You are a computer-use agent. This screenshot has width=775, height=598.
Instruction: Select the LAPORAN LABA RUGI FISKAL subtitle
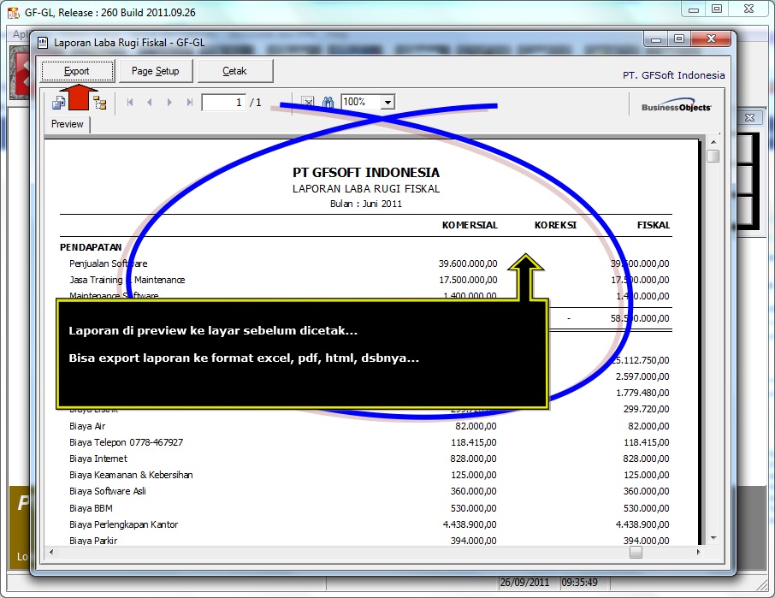[366, 189]
